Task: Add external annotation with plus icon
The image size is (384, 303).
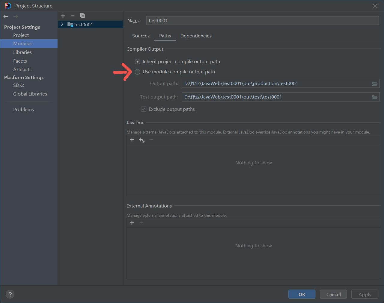Action: [x=132, y=223]
